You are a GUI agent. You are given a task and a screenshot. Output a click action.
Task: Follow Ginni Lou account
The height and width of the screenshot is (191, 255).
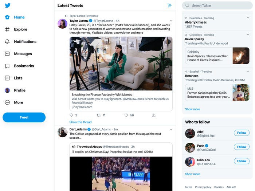click(x=242, y=161)
